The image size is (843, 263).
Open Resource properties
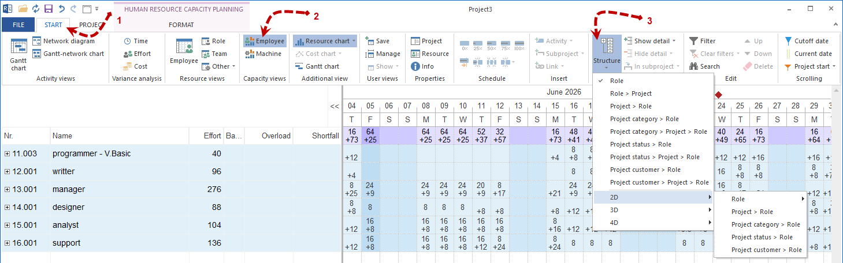(430, 54)
